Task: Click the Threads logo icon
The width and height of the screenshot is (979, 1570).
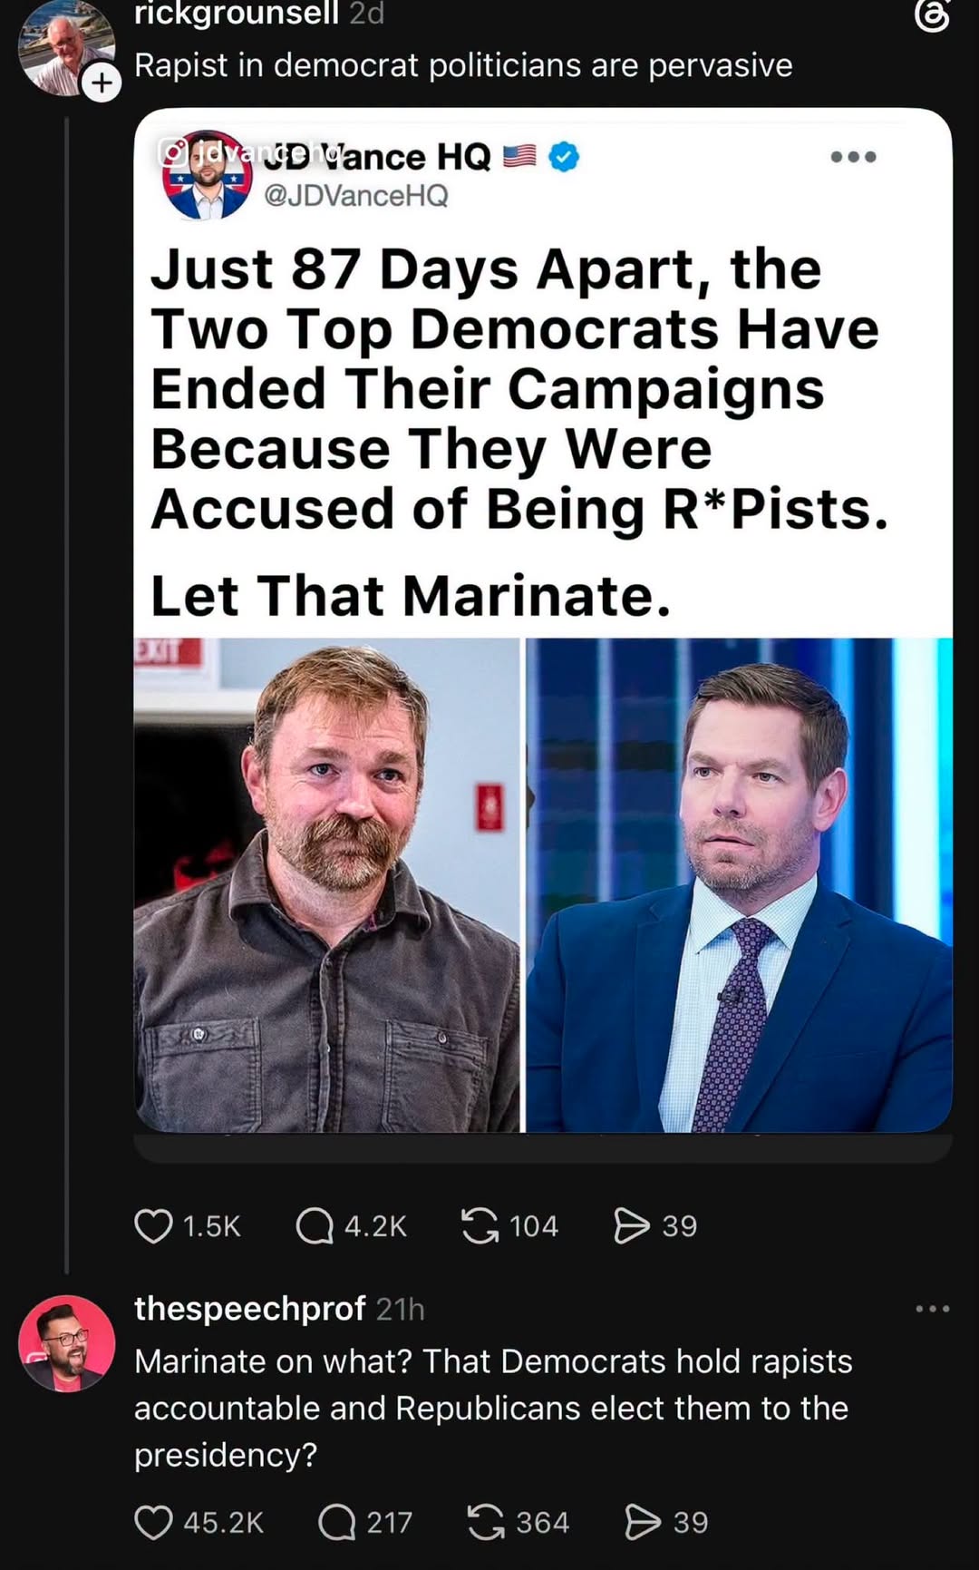Action: tap(932, 15)
